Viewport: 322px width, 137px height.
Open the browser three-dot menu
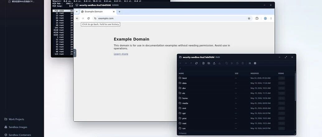[271, 18]
